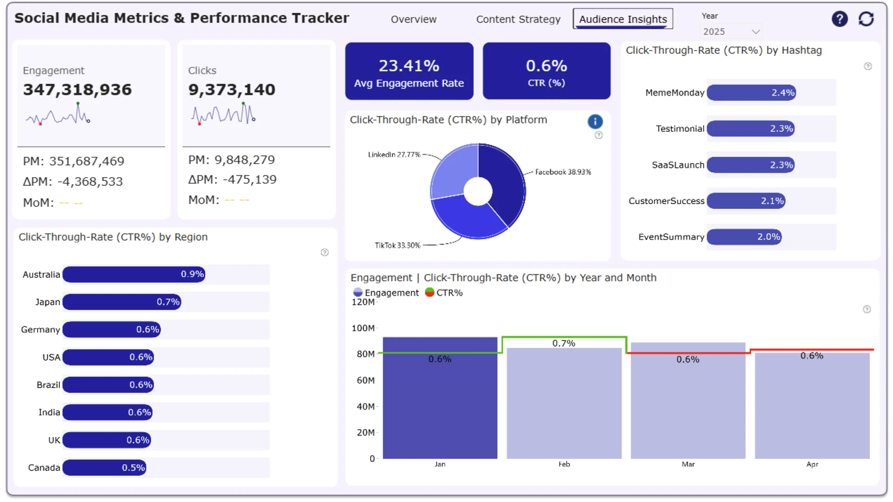893x502 pixels.
Task: Open the 2025 year selector box
Action: [x=732, y=32]
